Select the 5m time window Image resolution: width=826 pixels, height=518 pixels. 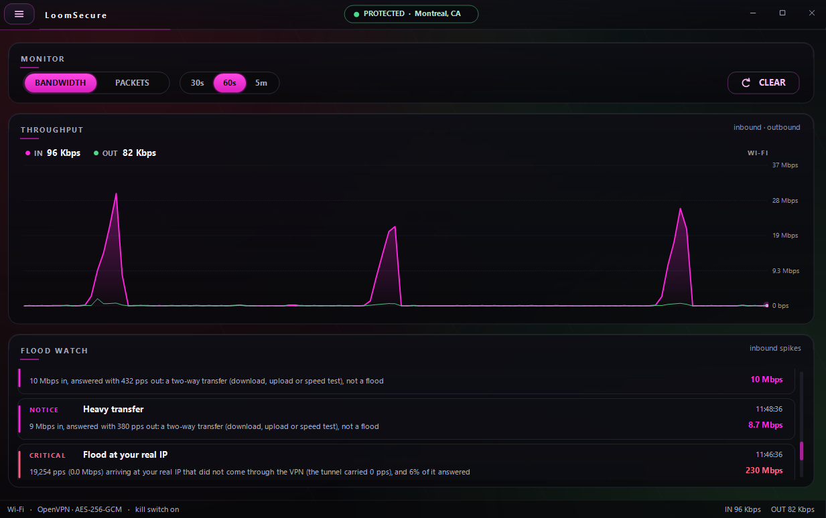261,83
